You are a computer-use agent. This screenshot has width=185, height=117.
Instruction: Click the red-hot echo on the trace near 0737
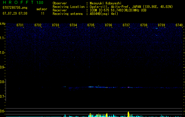[129, 87]
